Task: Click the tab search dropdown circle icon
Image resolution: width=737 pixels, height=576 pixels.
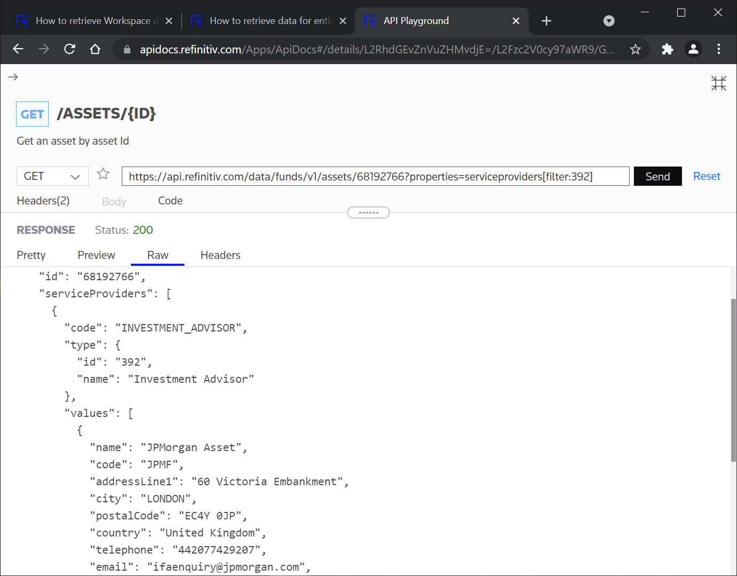Action: pyautogui.click(x=609, y=21)
